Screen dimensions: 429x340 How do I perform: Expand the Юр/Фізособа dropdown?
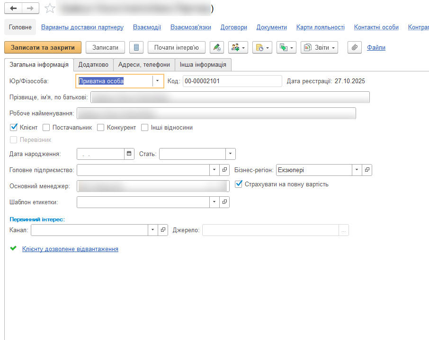pos(157,81)
